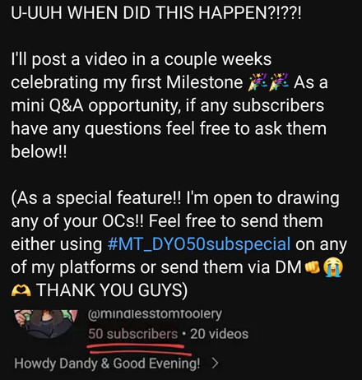The height and width of the screenshot is (380, 362).
Task: Click the 20 videos count
Action: pos(219,334)
